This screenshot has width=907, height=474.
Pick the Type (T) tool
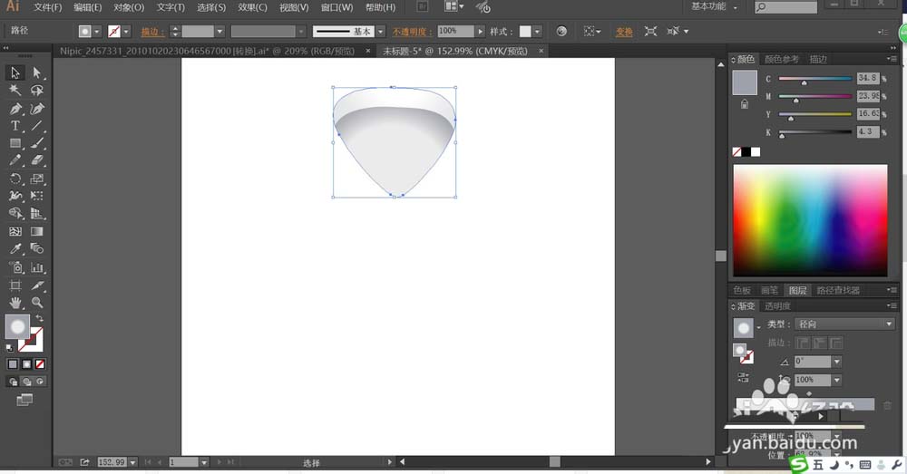point(15,126)
